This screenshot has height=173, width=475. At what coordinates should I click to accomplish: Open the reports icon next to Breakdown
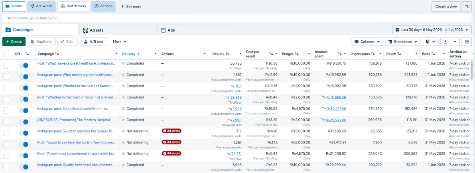(x=430, y=41)
